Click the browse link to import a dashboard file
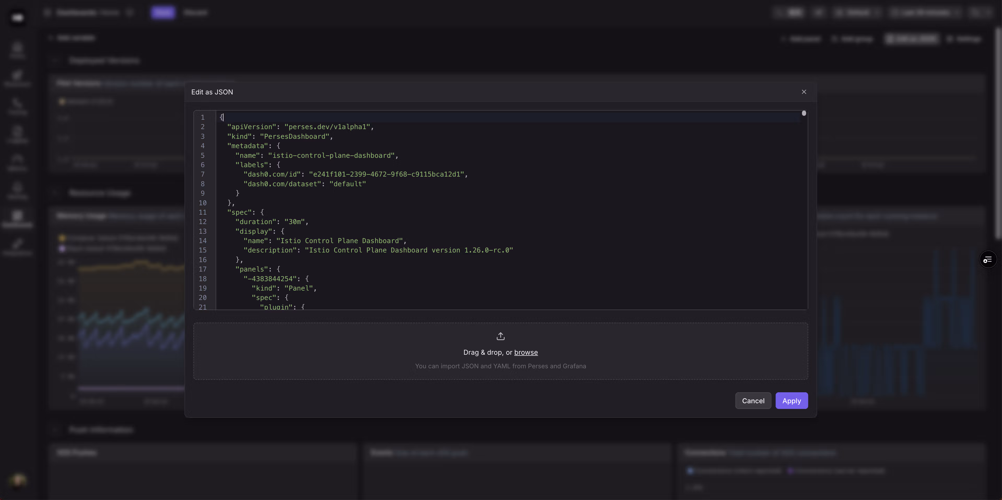The height and width of the screenshot is (500, 1002). click(x=526, y=352)
